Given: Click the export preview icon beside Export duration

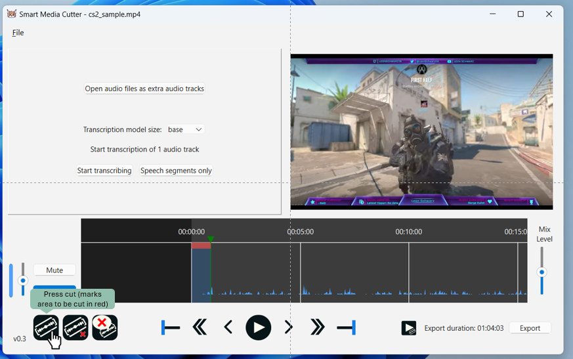Looking at the screenshot, I should [409, 328].
